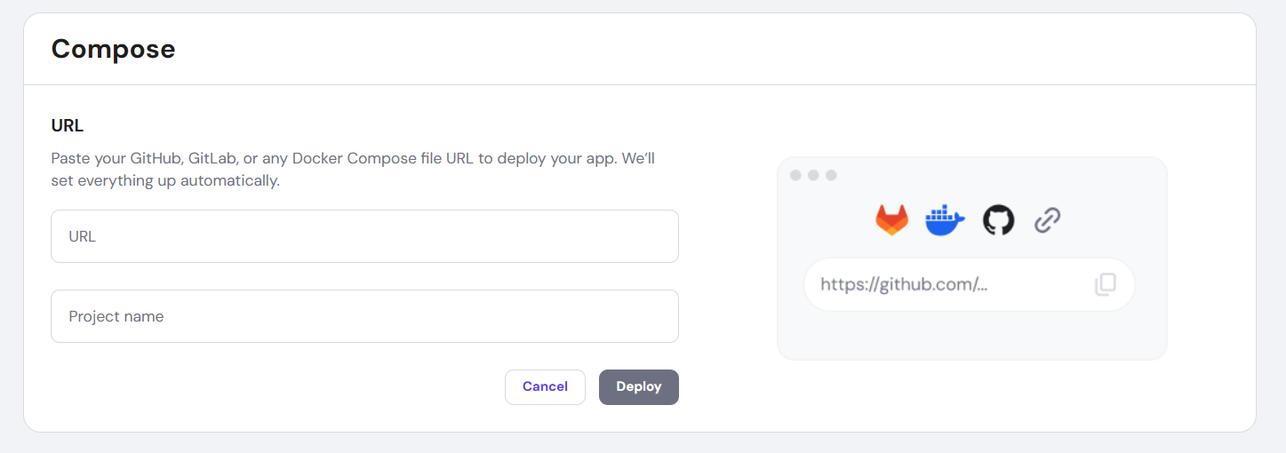Click the bold URL section label
The width and height of the screenshot is (1286, 453).
(68, 125)
